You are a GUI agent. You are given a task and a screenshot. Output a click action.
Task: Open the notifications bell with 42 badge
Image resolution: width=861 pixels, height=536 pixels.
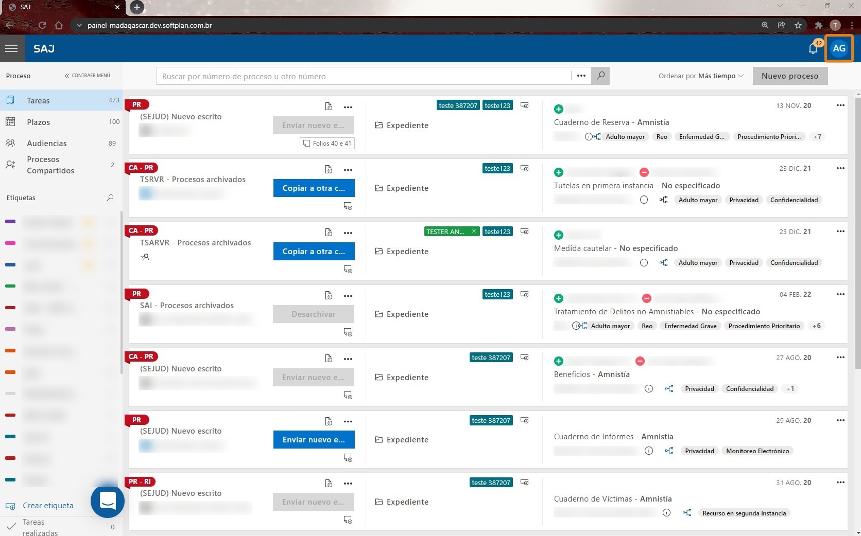814,48
